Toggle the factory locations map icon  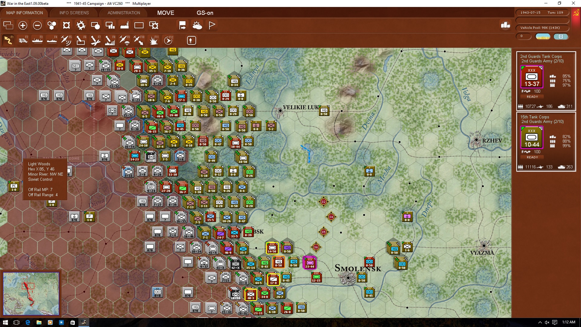pos(124,25)
